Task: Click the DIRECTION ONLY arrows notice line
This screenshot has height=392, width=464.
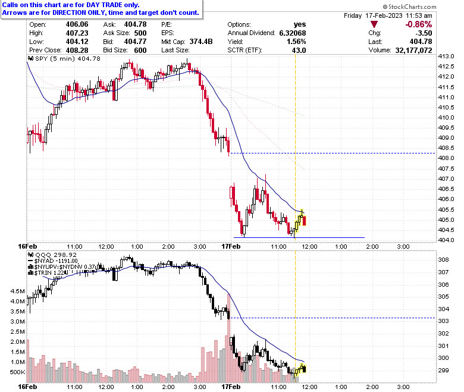Action: [x=101, y=12]
